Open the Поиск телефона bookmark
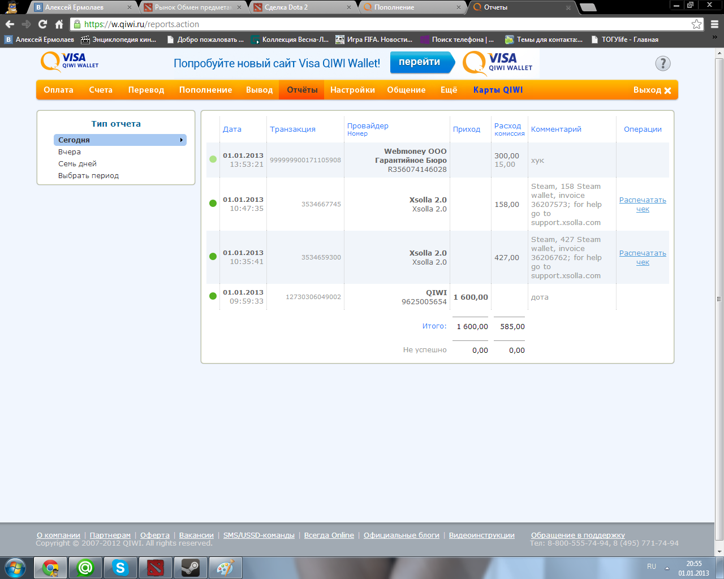This screenshot has height=579, width=724. (458, 40)
